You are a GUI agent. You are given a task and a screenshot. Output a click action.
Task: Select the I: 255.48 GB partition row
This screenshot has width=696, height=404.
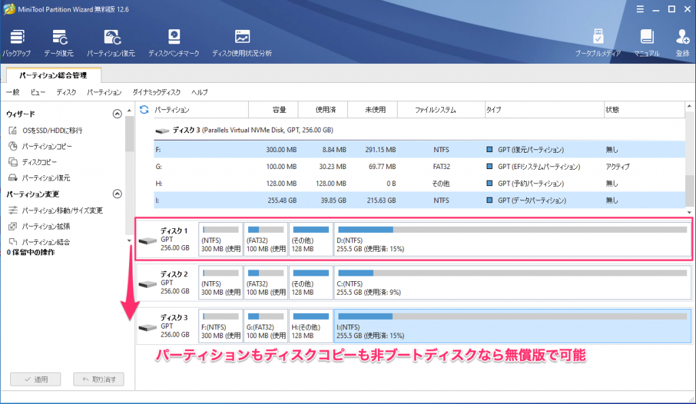tap(419, 200)
